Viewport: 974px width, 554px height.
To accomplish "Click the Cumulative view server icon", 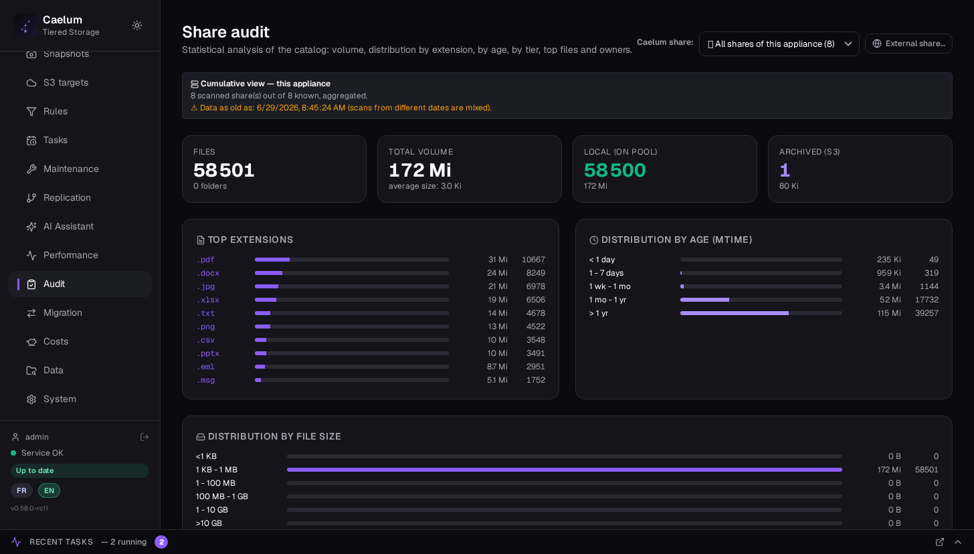I will tap(195, 84).
